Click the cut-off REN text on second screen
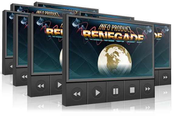Image resolution: width=182 pixels, height=116 pixels. coord(54,33)
